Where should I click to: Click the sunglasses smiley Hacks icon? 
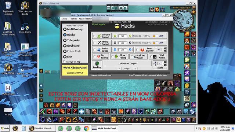click(117, 26)
